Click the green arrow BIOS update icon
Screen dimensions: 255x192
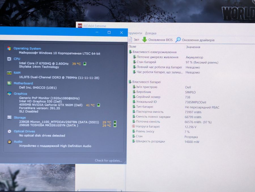144,40
